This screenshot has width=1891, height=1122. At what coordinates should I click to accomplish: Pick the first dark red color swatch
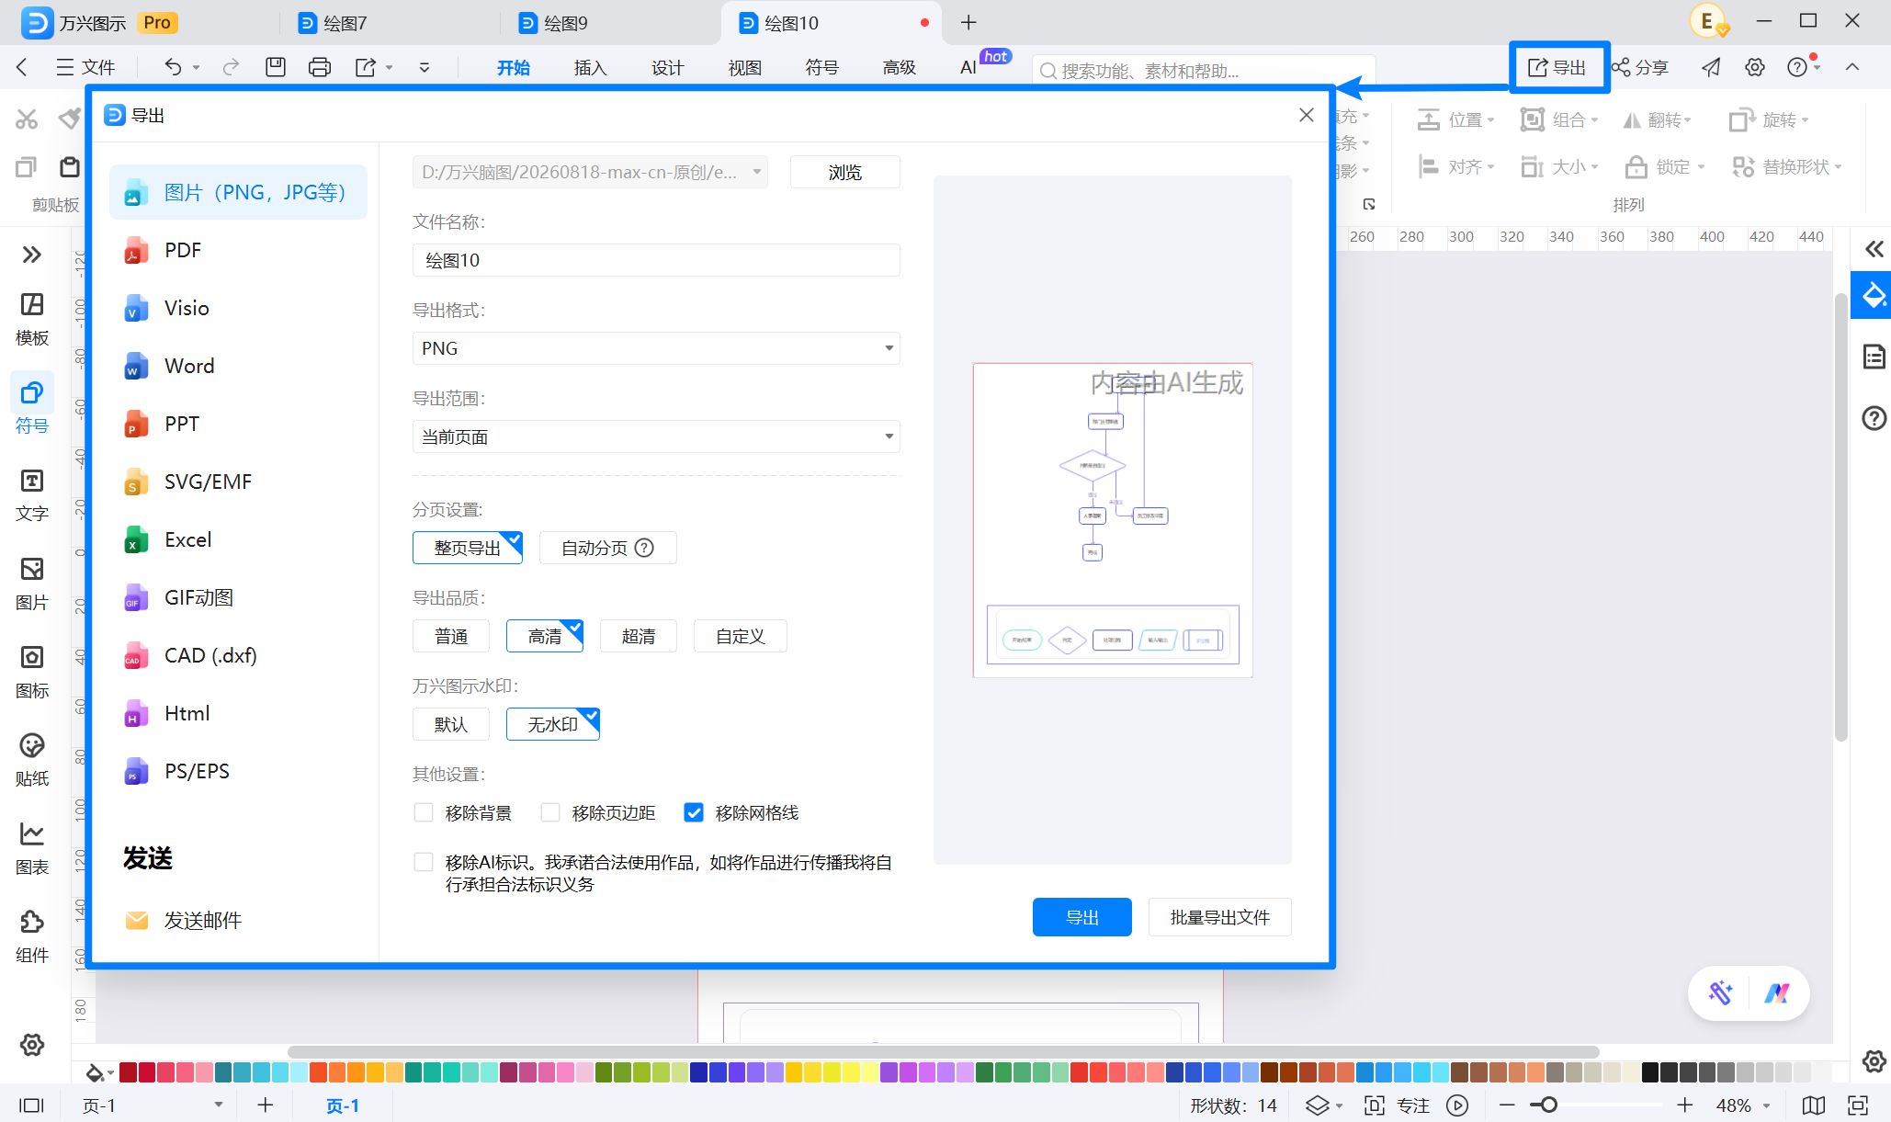[x=128, y=1071]
